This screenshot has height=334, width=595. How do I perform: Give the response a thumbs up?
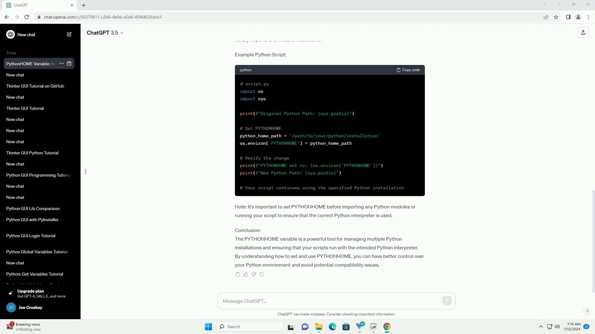(x=245, y=274)
